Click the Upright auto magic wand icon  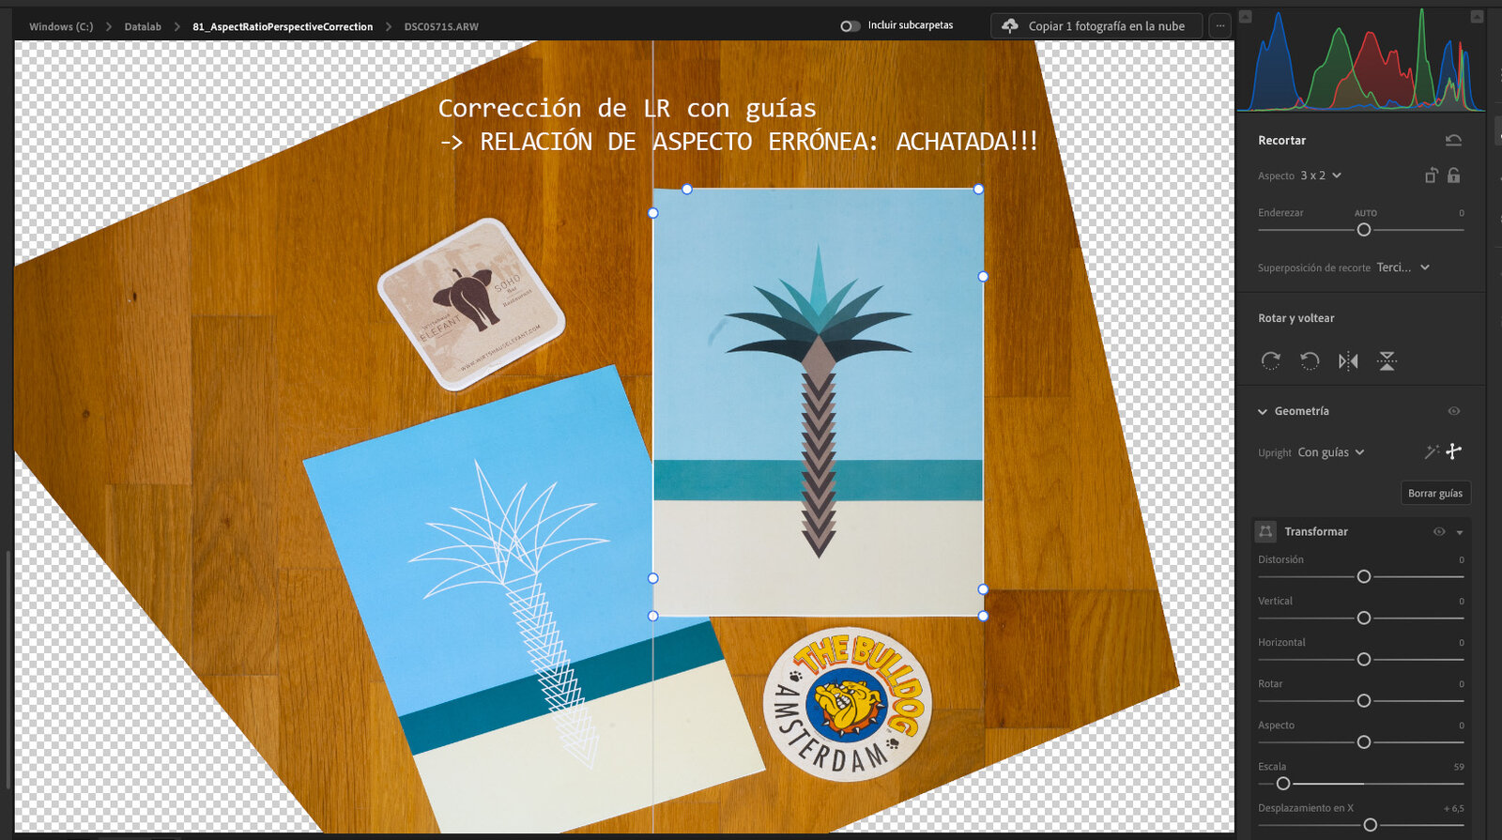(x=1432, y=451)
